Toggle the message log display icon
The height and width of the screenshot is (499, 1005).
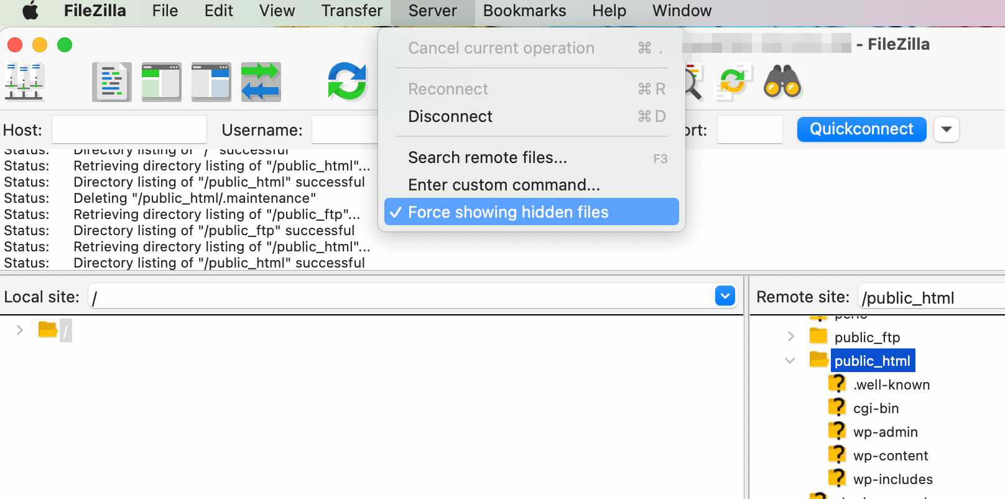(x=112, y=82)
